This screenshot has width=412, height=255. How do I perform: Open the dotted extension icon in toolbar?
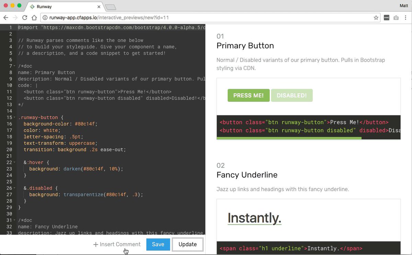(387, 17)
